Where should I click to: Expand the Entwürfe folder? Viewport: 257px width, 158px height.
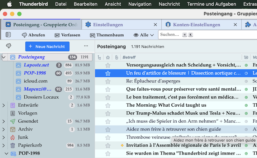tap(4, 105)
